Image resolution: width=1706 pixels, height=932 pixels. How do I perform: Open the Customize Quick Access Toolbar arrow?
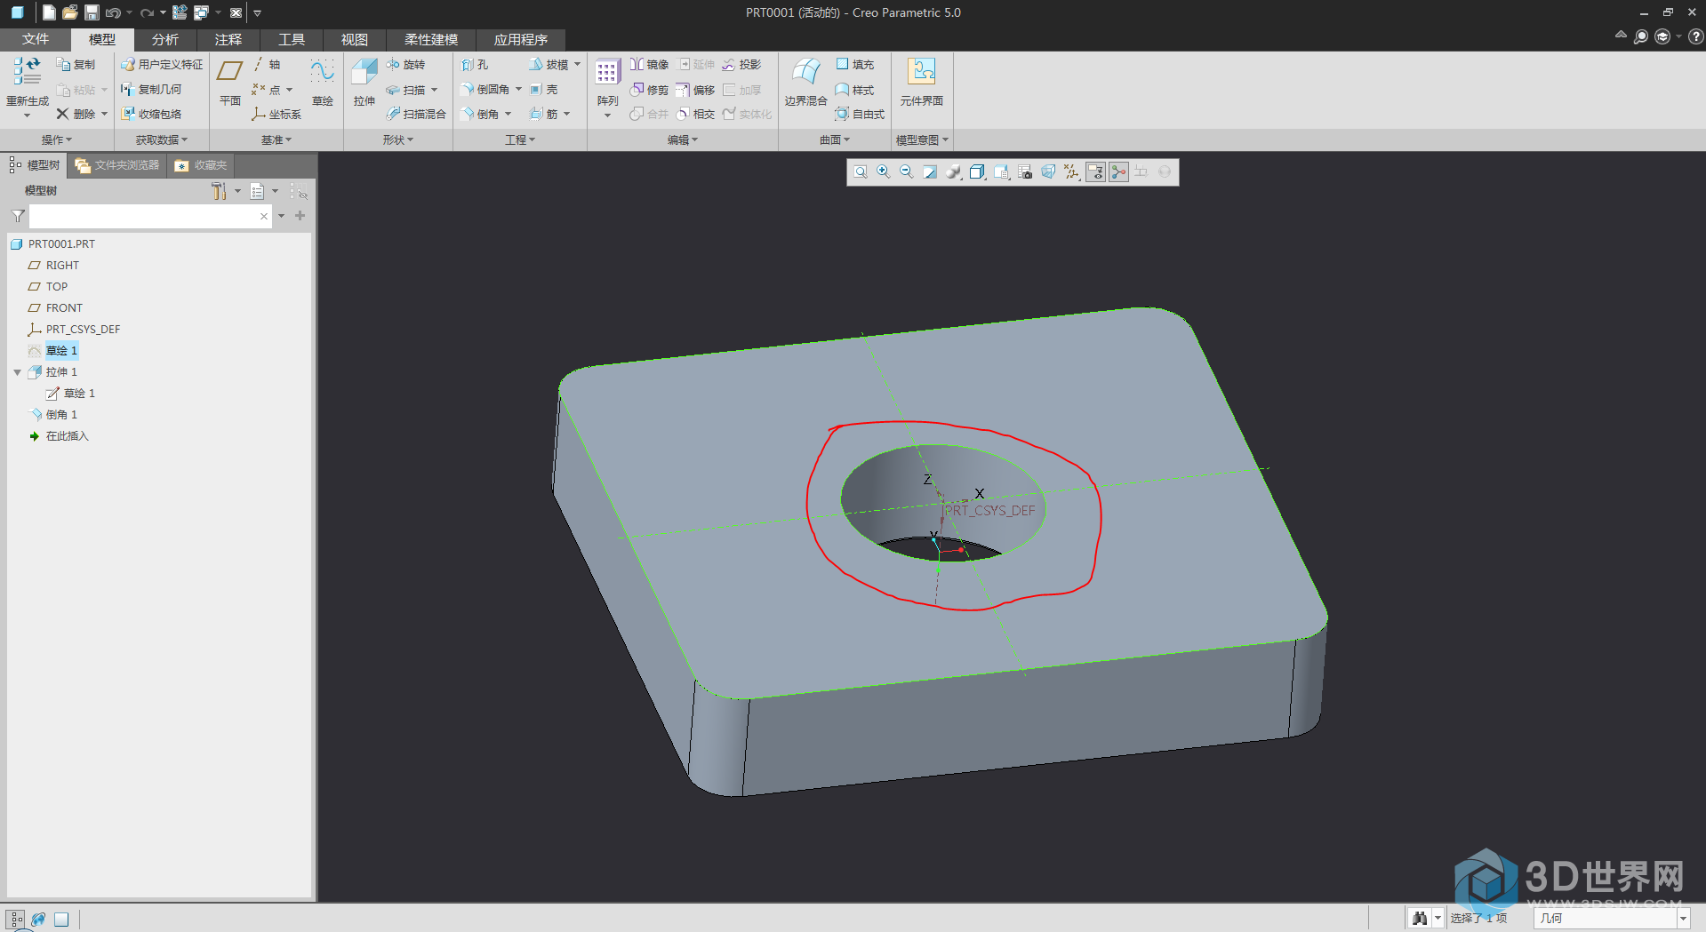(257, 12)
